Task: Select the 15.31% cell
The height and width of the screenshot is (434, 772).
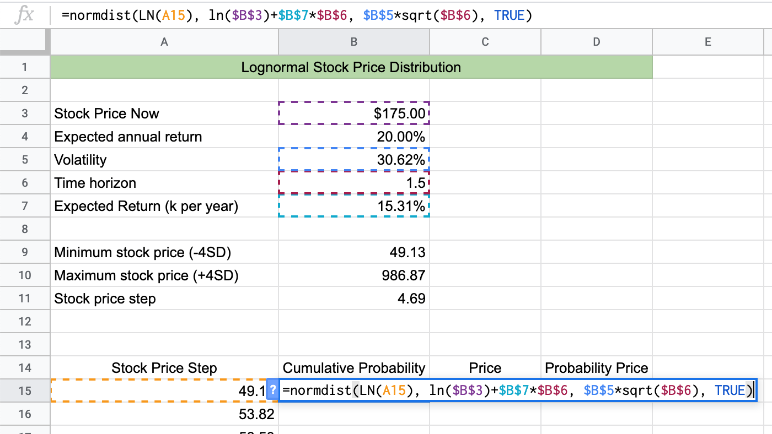Action: (x=354, y=206)
